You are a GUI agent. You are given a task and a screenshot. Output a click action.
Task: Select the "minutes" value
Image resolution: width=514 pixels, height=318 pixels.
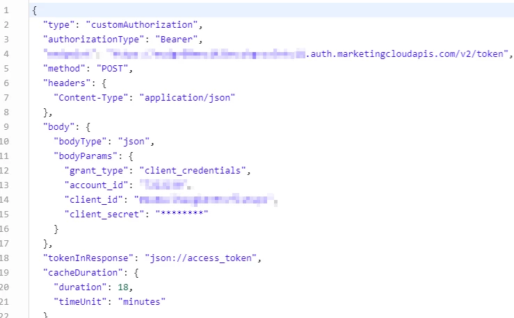[x=142, y=301]
